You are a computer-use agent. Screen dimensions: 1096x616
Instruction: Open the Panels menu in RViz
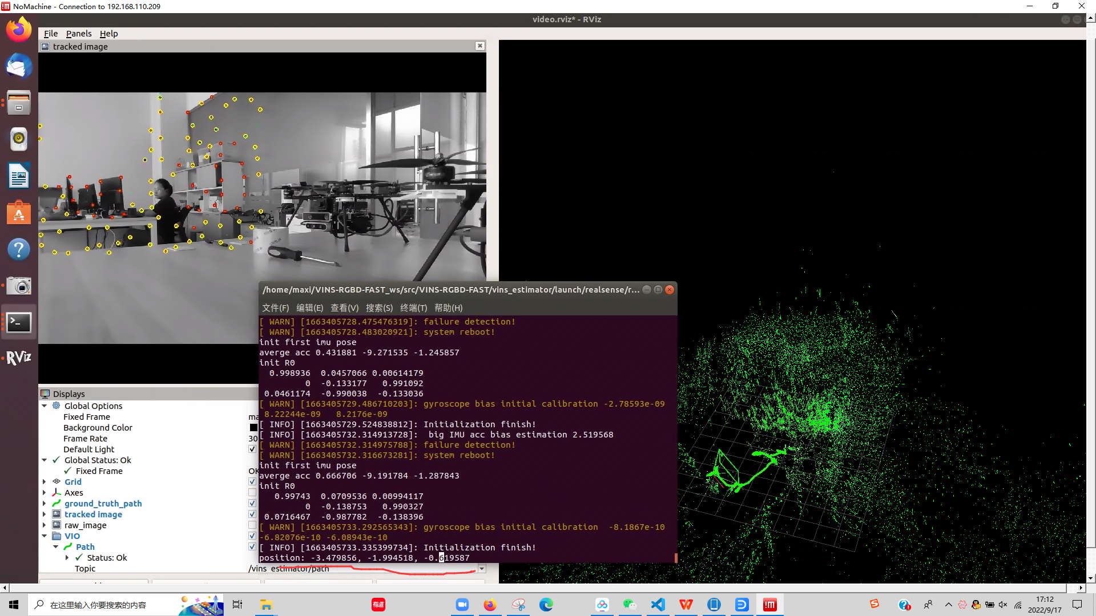[79, 34]
